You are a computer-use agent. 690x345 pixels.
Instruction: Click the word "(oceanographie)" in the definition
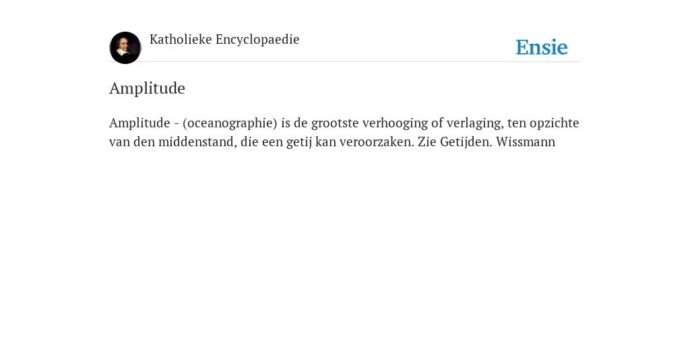[x=230, y=123]
